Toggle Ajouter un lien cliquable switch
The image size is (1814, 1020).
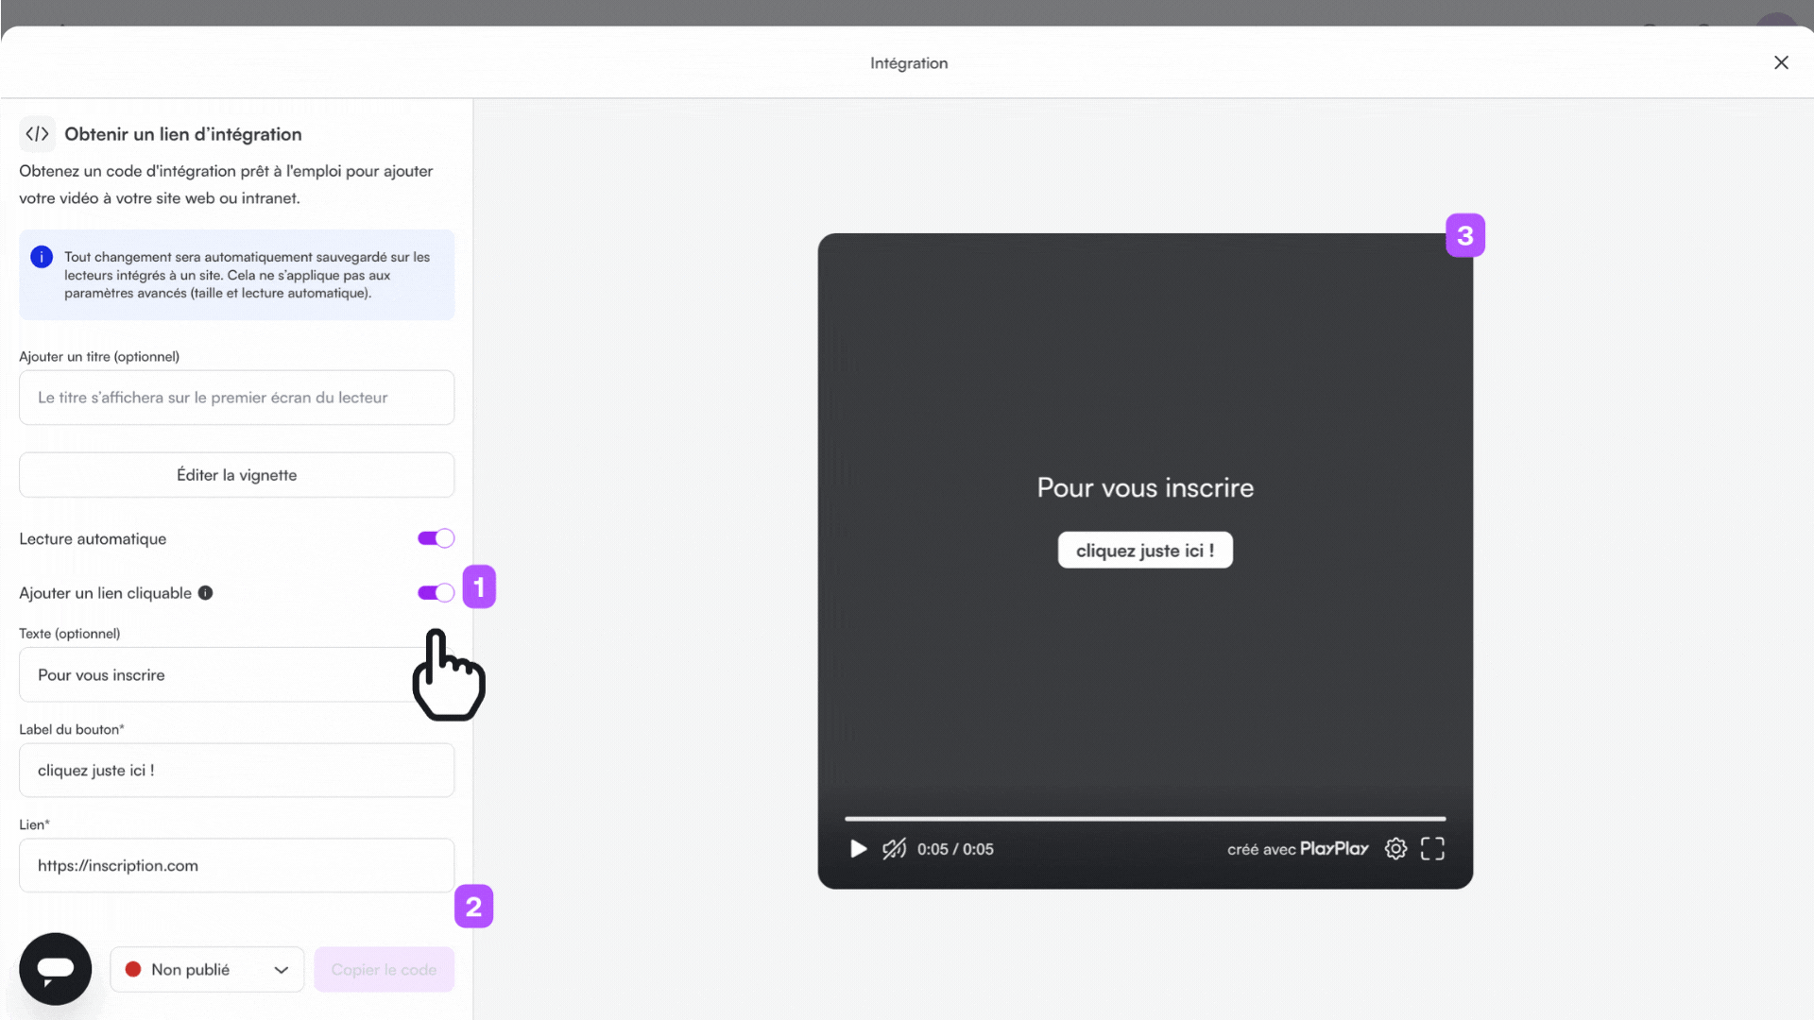[x=436, y=593]
